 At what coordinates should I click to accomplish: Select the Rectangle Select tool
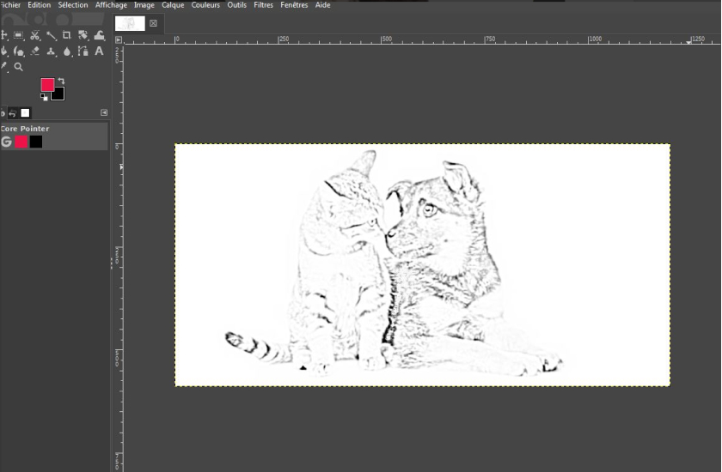point(18,35)
